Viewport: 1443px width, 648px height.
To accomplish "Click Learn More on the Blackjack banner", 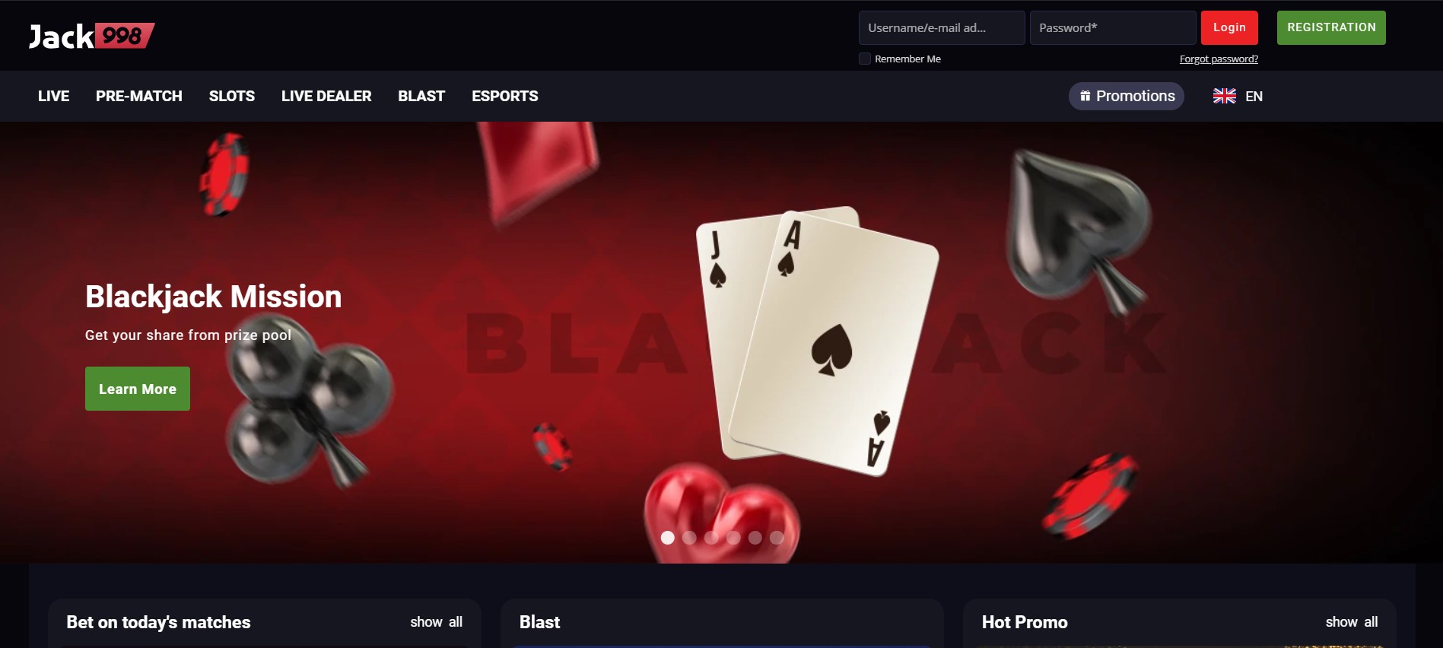I will (138, 389).
